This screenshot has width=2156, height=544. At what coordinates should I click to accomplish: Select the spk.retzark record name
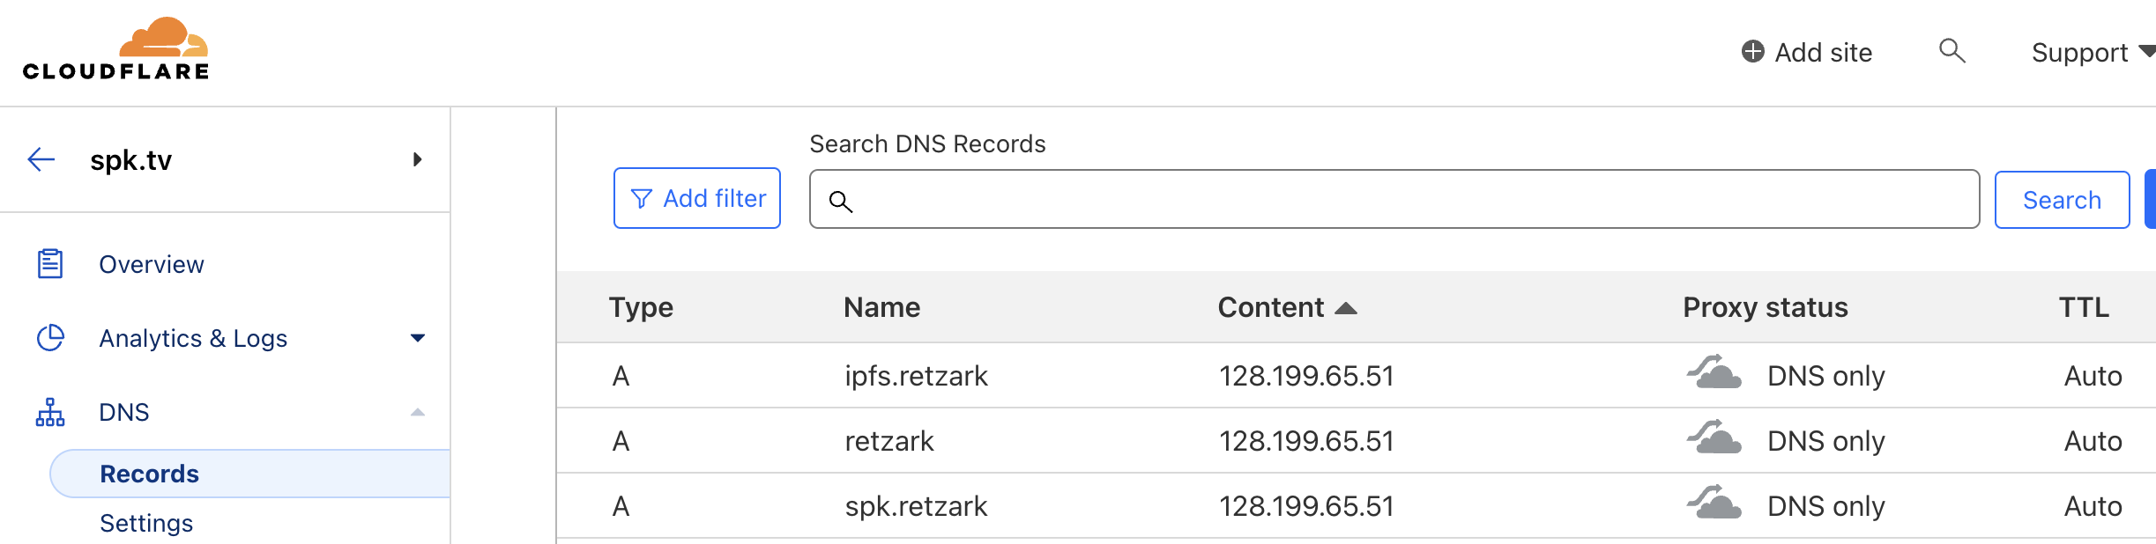click(917, 506)
